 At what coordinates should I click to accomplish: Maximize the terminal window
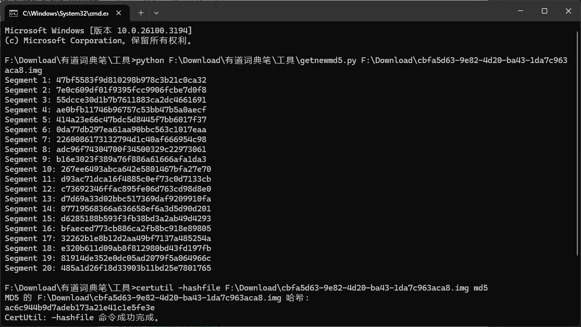point(545,11)
